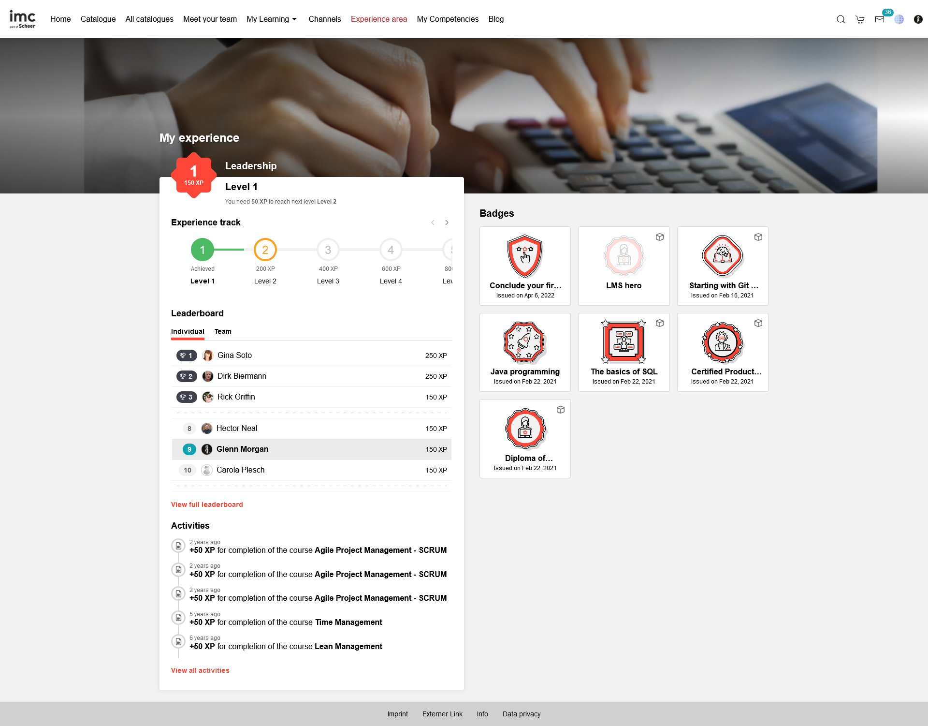The image size is (928, 726).
Task: Click View all activities link
Action: click(200, 670)
